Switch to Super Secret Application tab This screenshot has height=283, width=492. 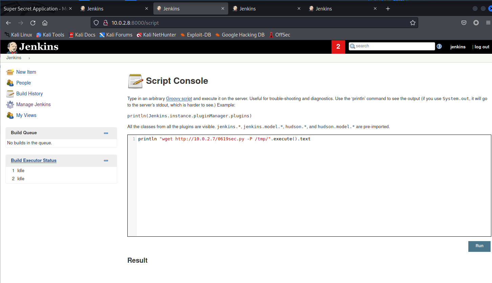click(38, 9)
